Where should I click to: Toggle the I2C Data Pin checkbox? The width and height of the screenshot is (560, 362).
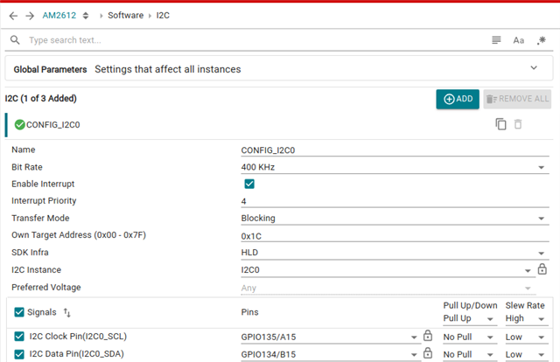(x=19, y=354)
